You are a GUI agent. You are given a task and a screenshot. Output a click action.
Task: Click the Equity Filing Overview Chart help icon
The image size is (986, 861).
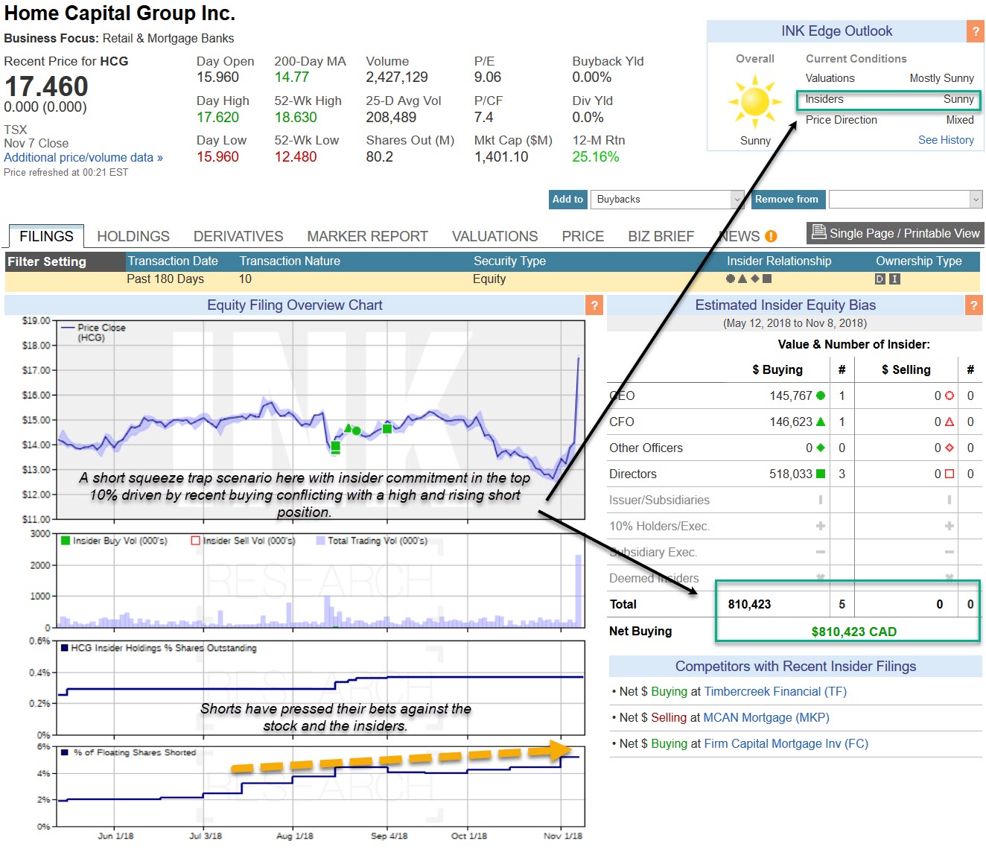594,305
